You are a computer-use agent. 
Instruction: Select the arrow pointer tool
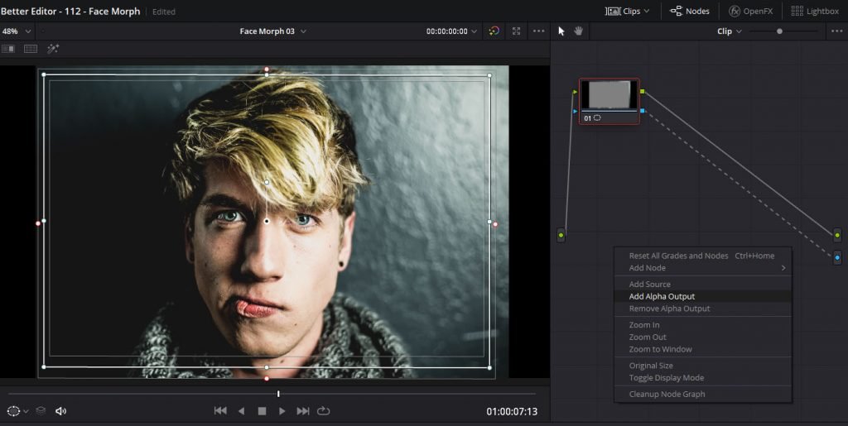pos(561,31)
